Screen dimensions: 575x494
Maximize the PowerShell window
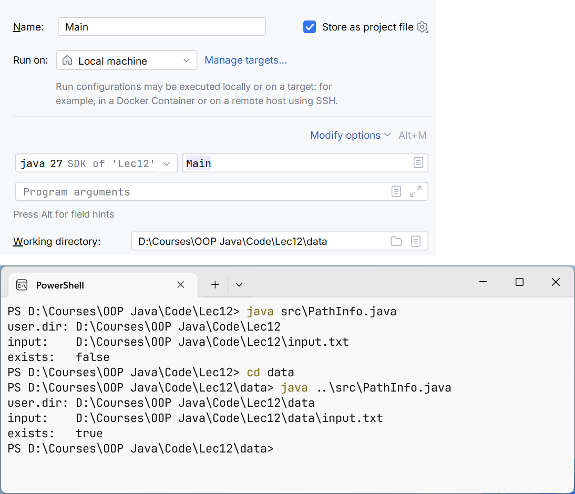[x=519, y=282]
